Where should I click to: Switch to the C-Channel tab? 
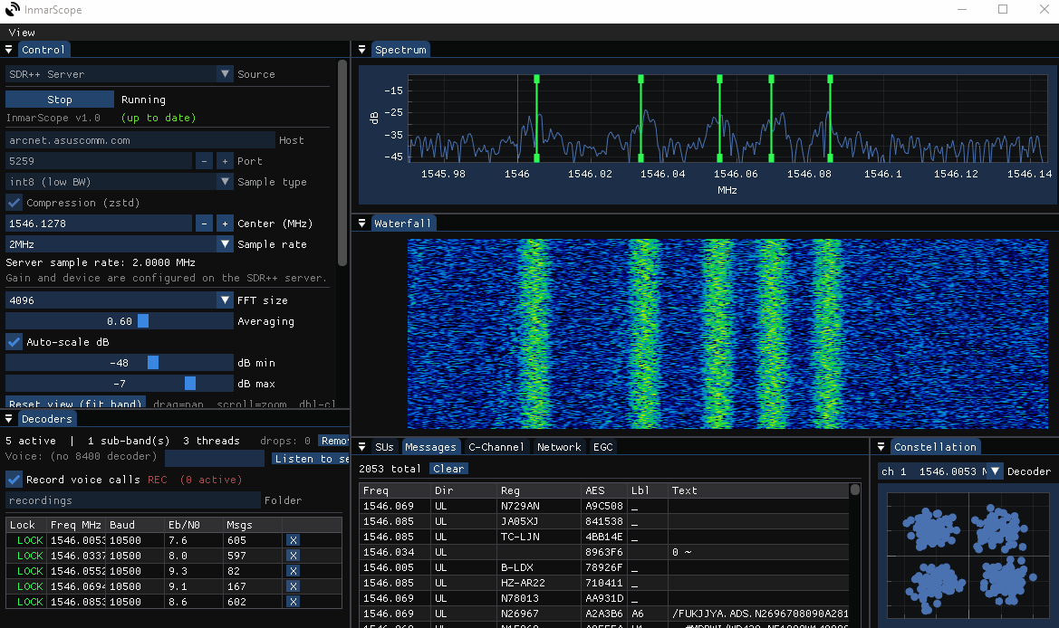(x=496, y=446)
